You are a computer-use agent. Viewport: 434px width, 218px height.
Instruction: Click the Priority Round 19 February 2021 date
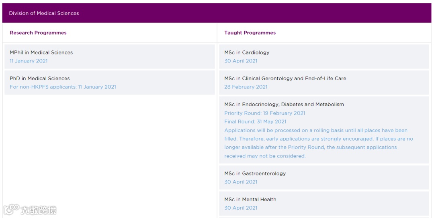click(264, 113)
